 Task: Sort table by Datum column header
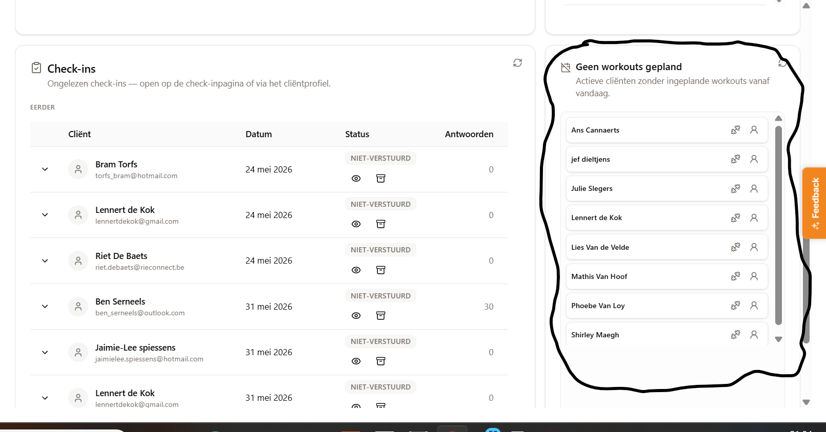pyautogui.click(x=258, y=134)
